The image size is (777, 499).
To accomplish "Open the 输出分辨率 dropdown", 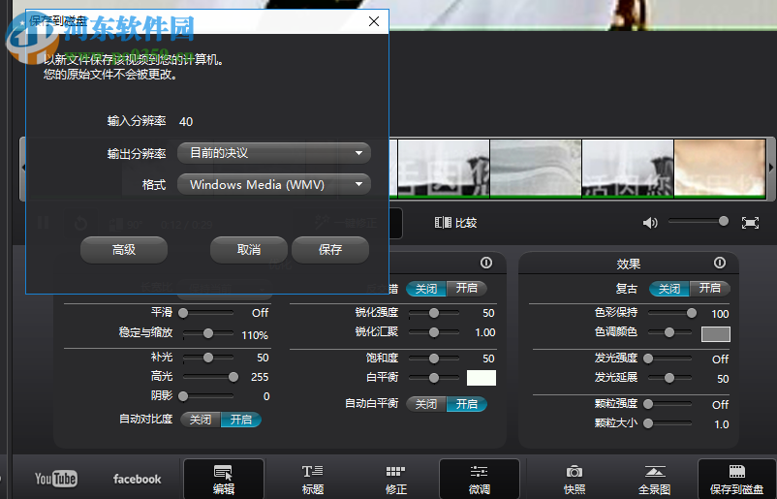I will pyautogui.click(x=274, y=153).
